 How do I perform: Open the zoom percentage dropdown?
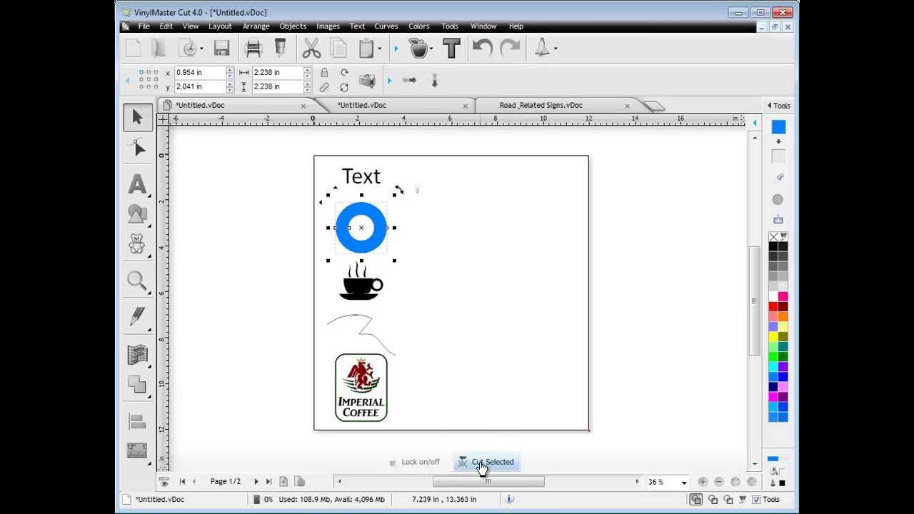click(x=684, y=483)
